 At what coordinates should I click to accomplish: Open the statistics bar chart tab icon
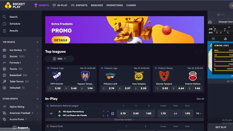click(225, 39)
